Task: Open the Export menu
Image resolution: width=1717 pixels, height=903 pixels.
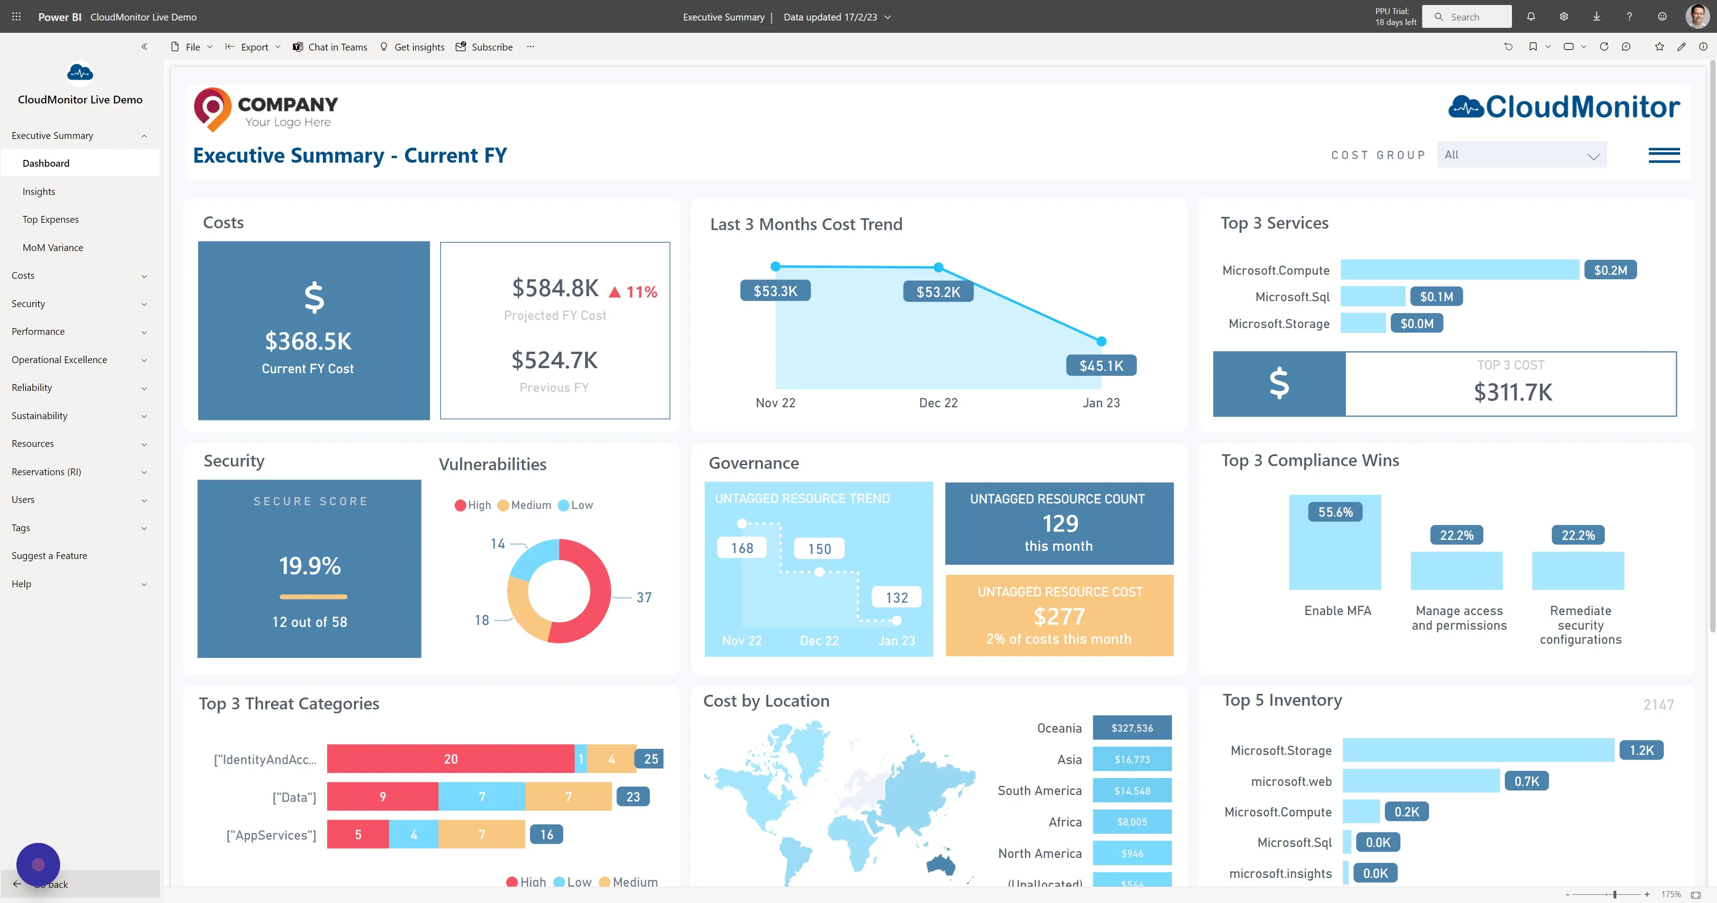Action: (253, 46)
